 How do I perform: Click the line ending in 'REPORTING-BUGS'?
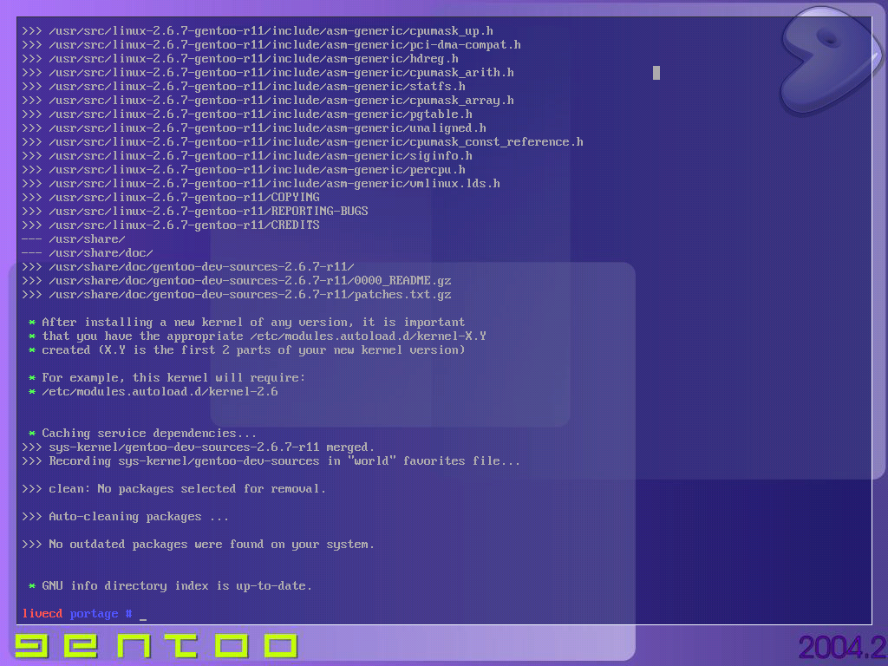[195, 212]
